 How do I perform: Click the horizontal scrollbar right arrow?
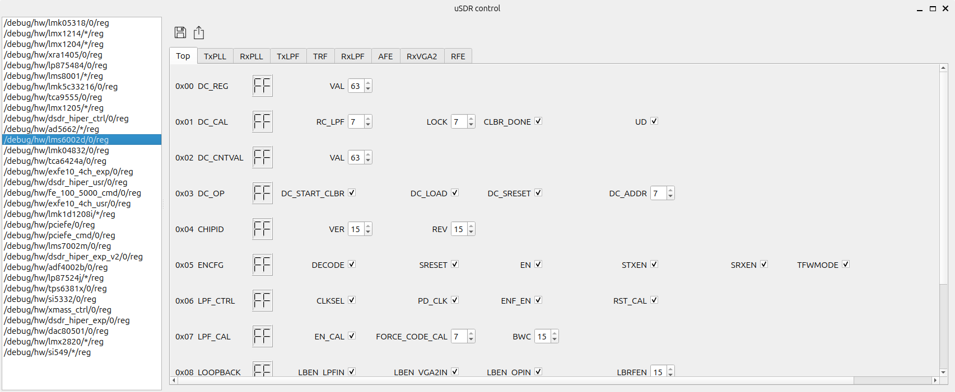point(935,380)
